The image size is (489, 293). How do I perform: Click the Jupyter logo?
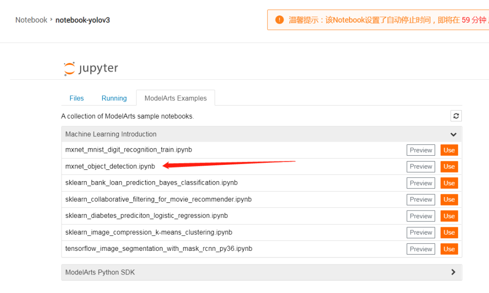click(91, 68)
